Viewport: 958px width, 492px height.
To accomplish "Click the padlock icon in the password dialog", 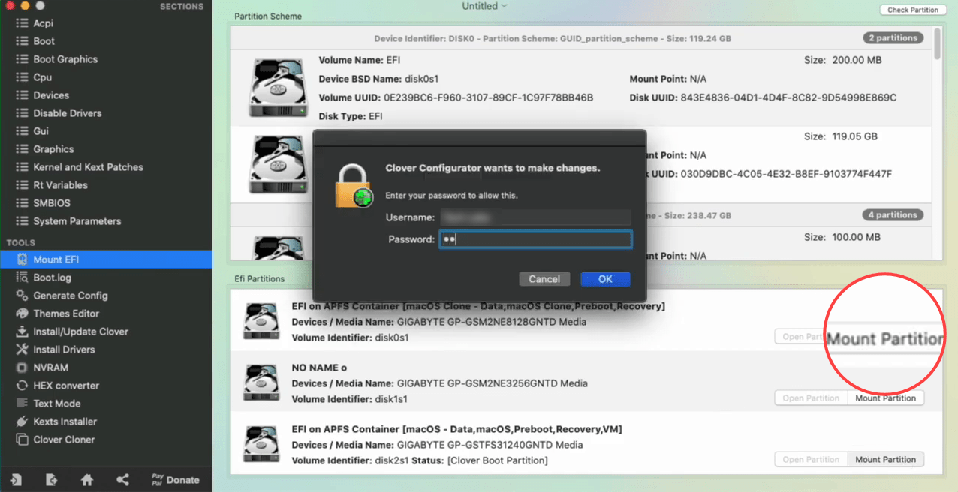I will point(354,185).
